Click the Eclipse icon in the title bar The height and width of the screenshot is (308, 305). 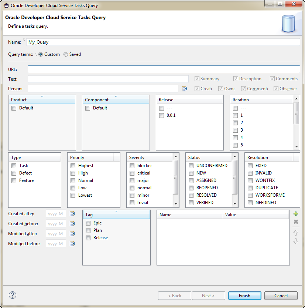[x=7, y=6]
